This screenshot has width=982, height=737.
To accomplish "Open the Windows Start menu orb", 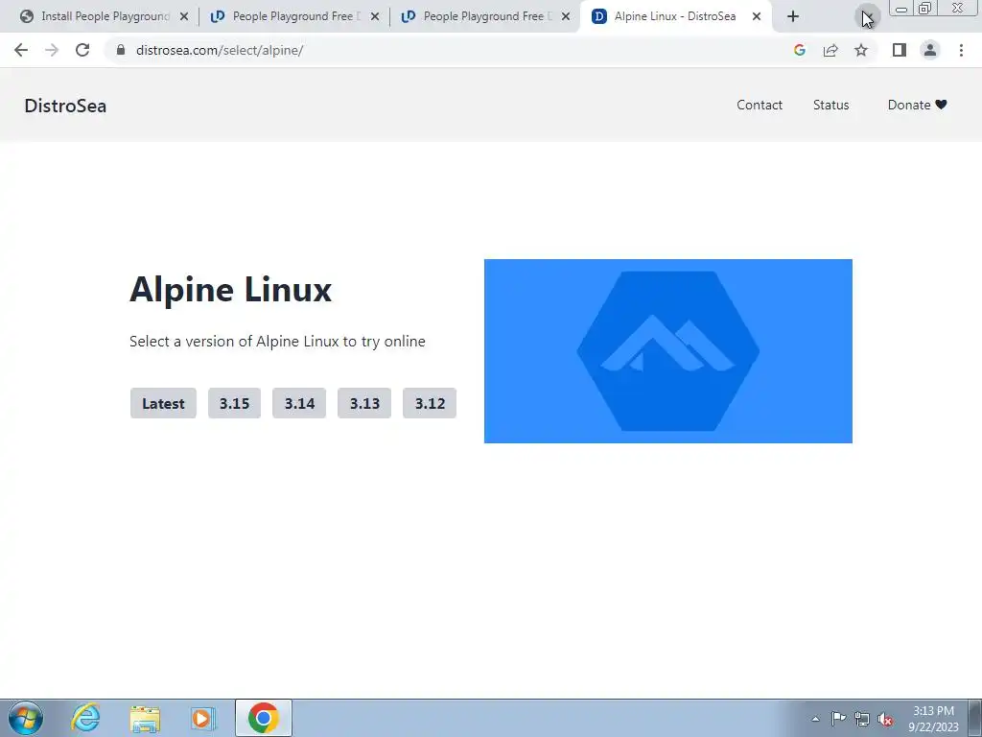I will click(x=26, y=718).
